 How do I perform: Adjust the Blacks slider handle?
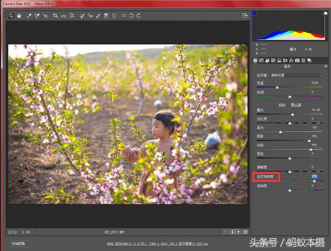[x=290, y=158]
